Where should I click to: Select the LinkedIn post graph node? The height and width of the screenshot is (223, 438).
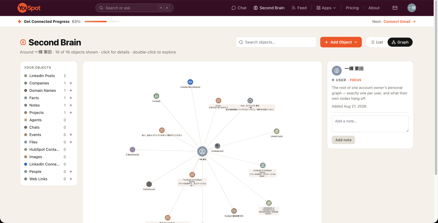click(276, 131)
